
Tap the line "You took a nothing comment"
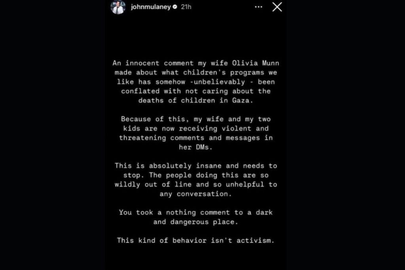[196, 212]
